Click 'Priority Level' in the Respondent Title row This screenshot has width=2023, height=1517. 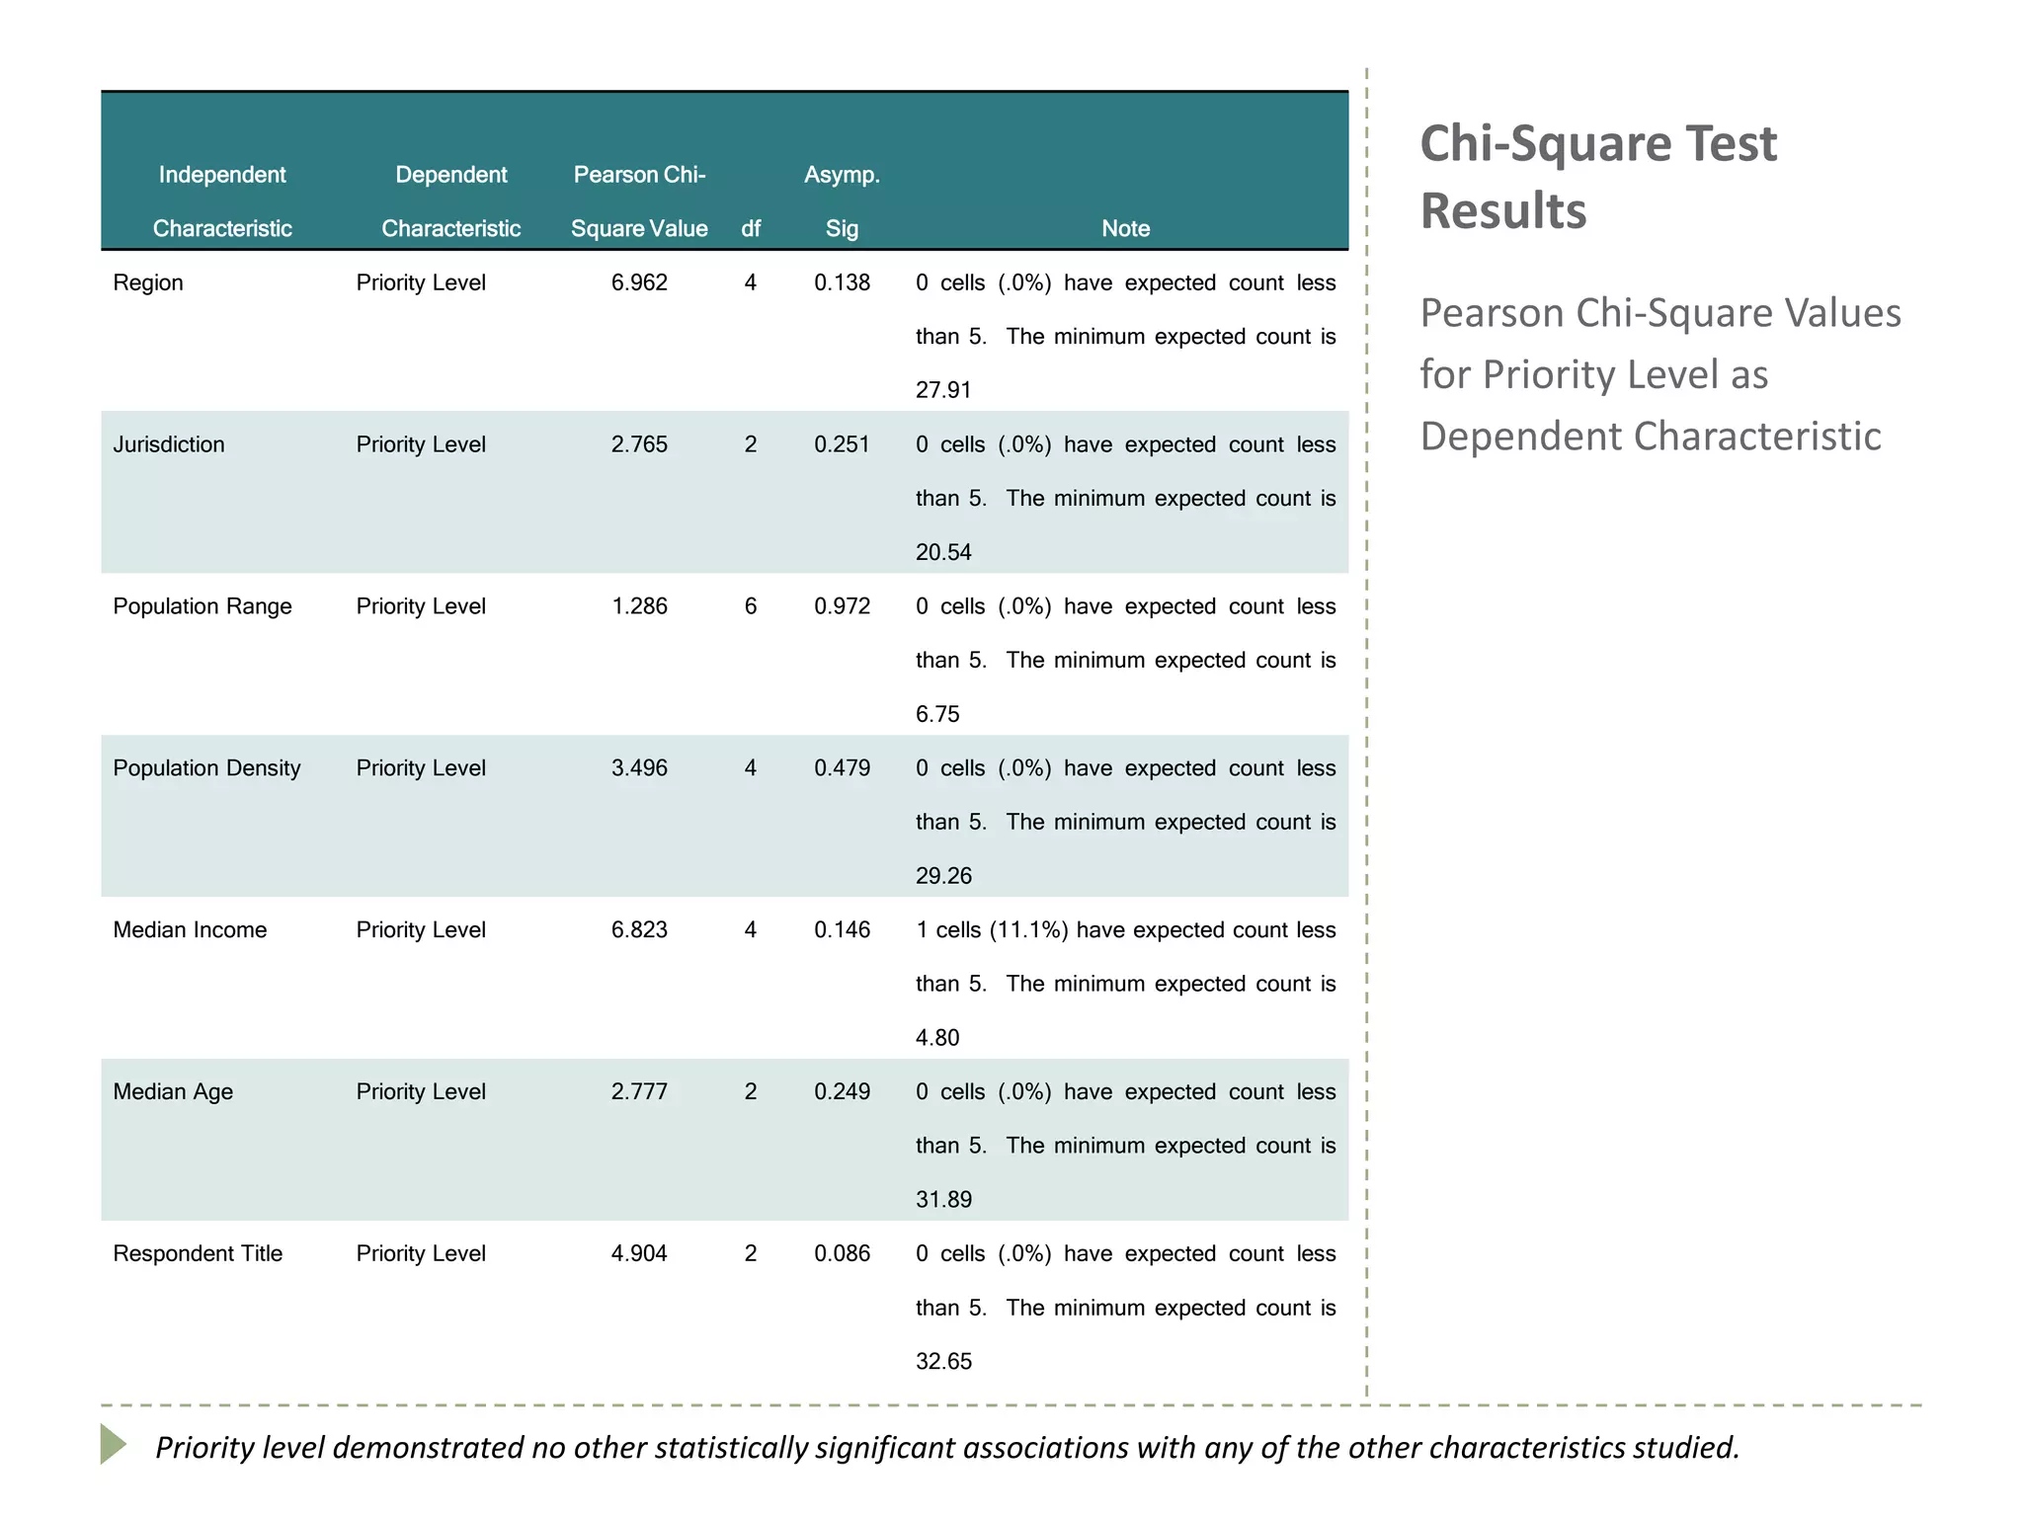click(x=421, y=1254)
